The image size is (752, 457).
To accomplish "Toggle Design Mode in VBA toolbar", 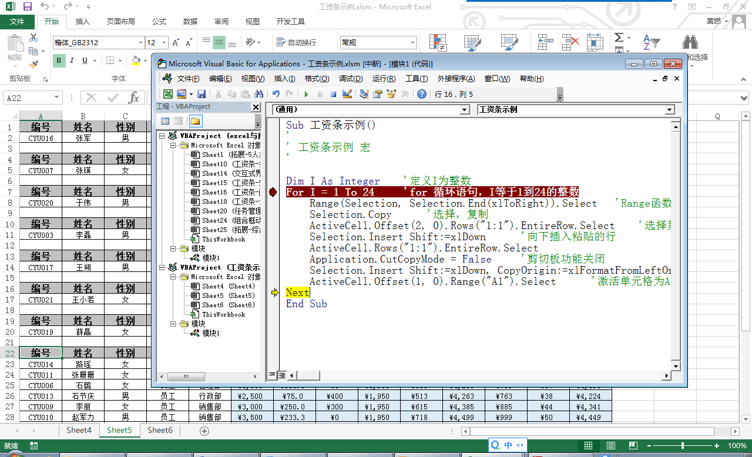I will coord(347,94).
